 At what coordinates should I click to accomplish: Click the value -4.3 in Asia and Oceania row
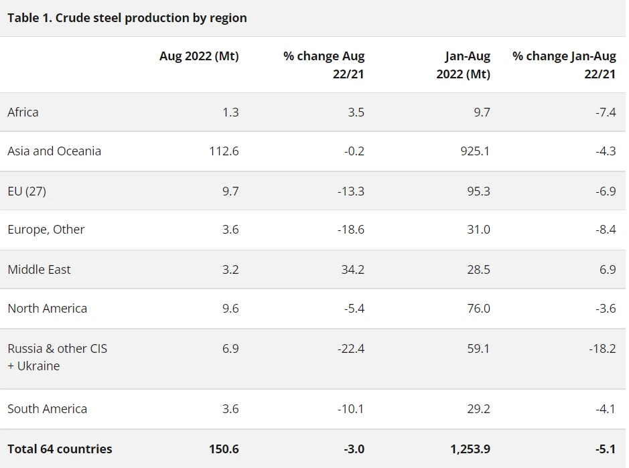[x=606, y=151]
